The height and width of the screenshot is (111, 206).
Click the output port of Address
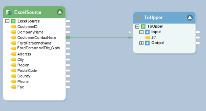click(x=68, y=54)
